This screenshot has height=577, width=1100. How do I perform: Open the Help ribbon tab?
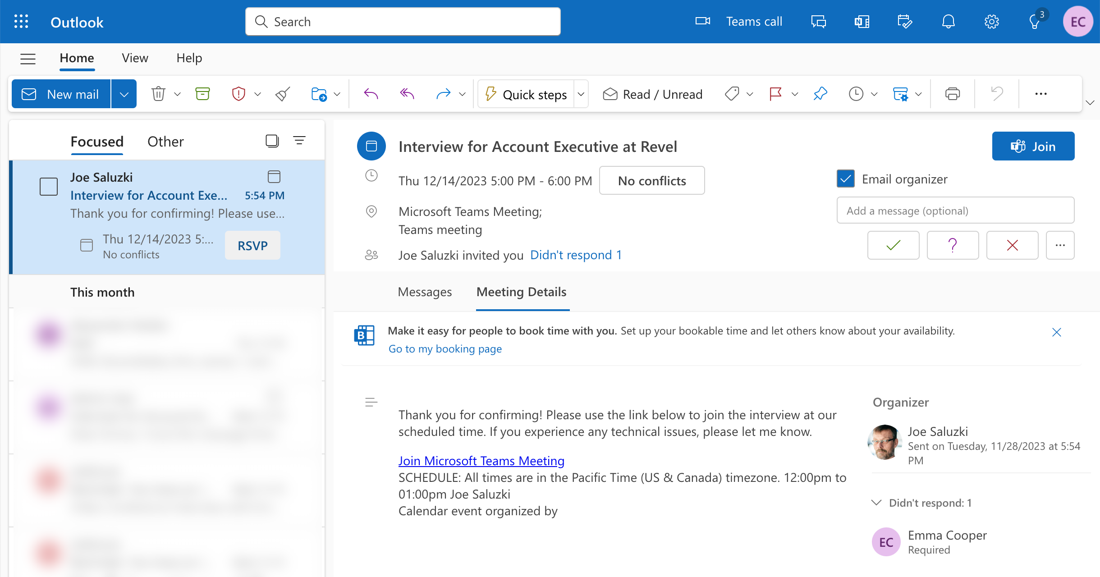point(189,58)
